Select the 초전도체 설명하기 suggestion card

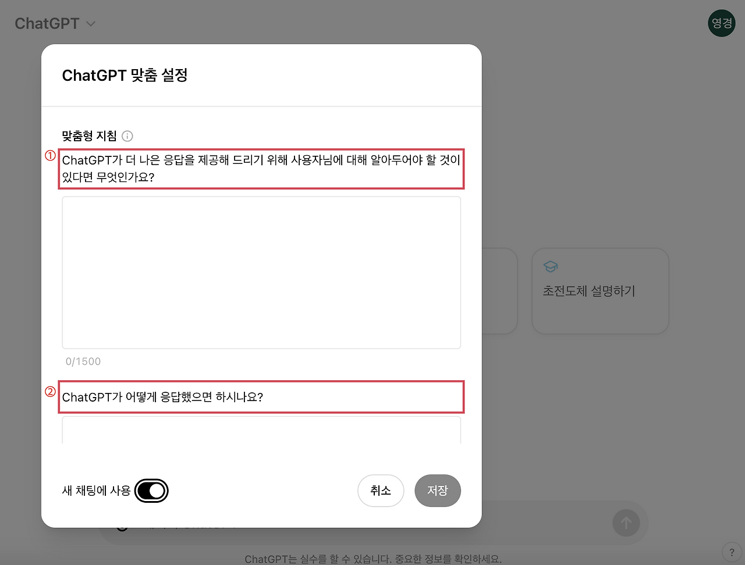point(600,291)
